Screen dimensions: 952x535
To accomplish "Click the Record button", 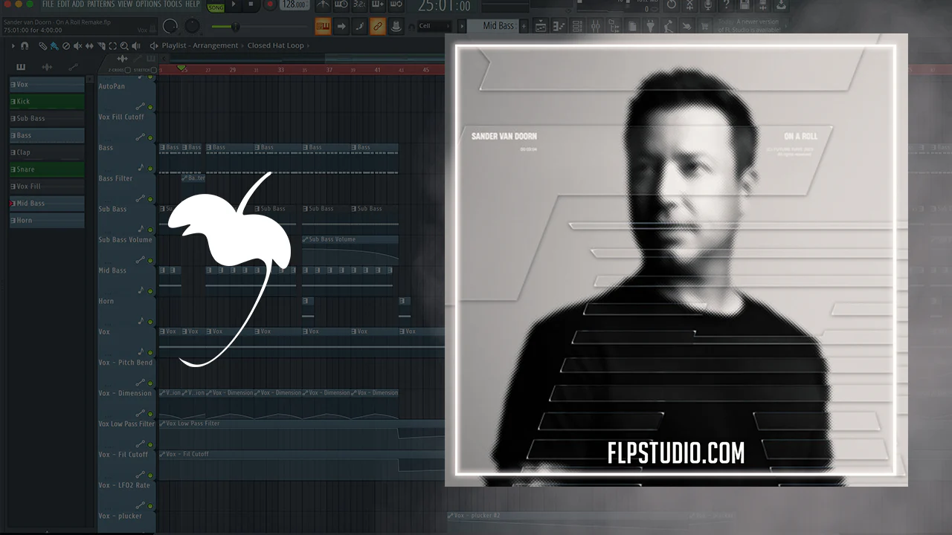I will click(x=268, y=4).
